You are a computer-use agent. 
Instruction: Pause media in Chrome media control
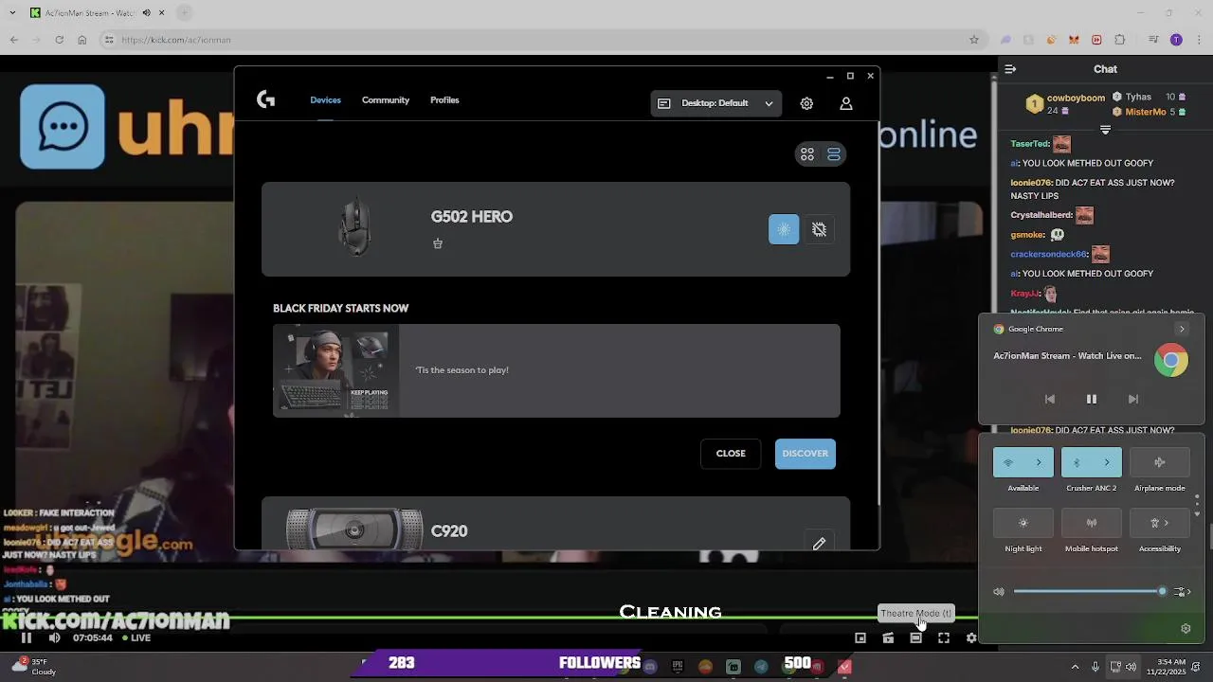click(1091, 400)
